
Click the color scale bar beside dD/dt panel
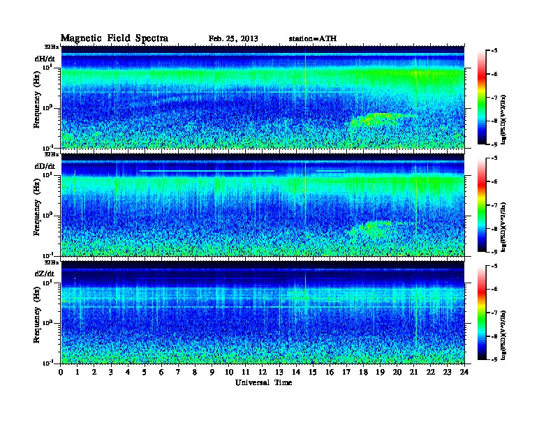(482, 205)
